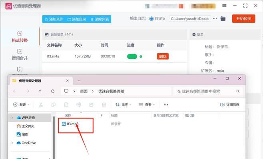Go forward in Explorer

pos(28,91)
